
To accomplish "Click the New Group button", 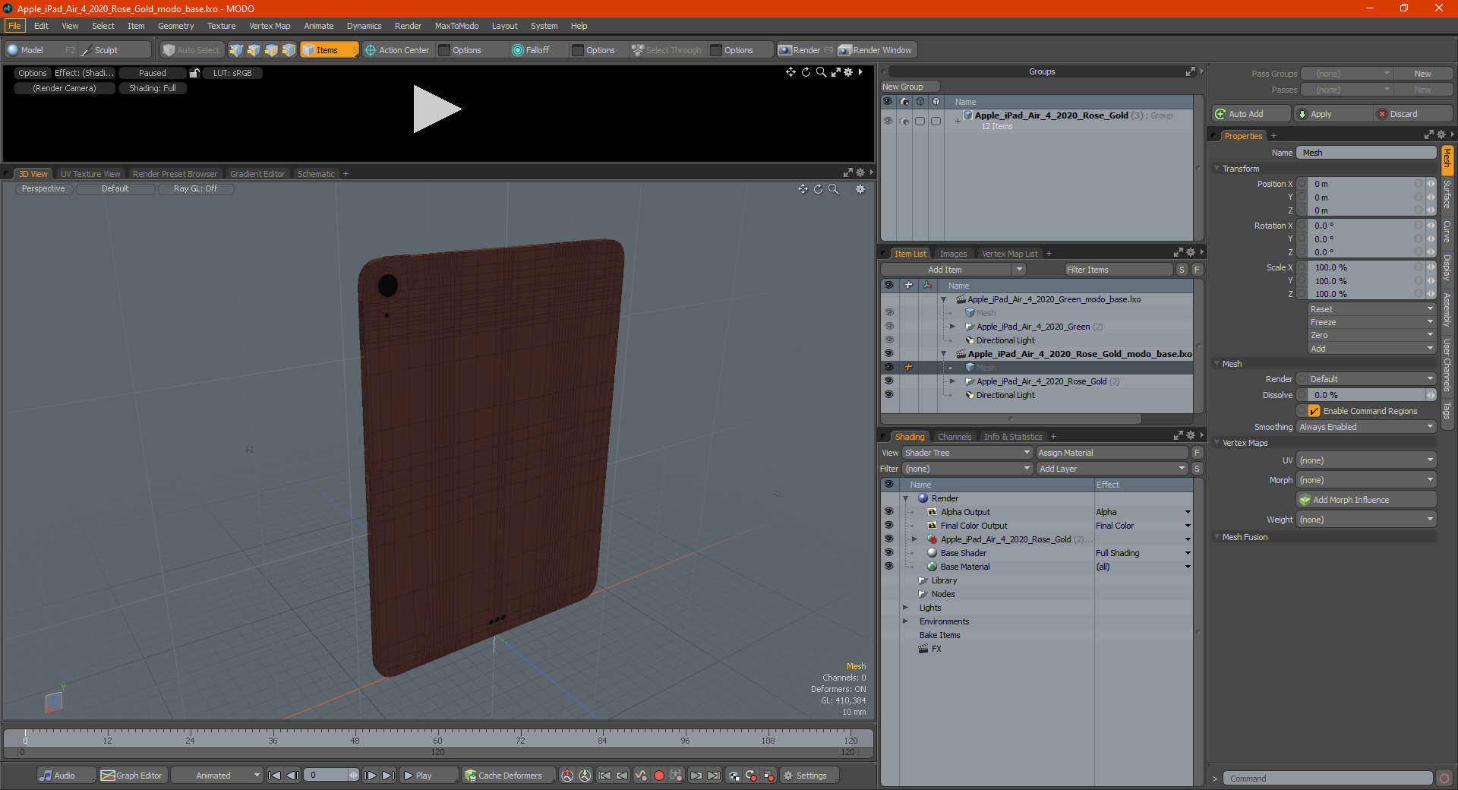I will point(910,87).
